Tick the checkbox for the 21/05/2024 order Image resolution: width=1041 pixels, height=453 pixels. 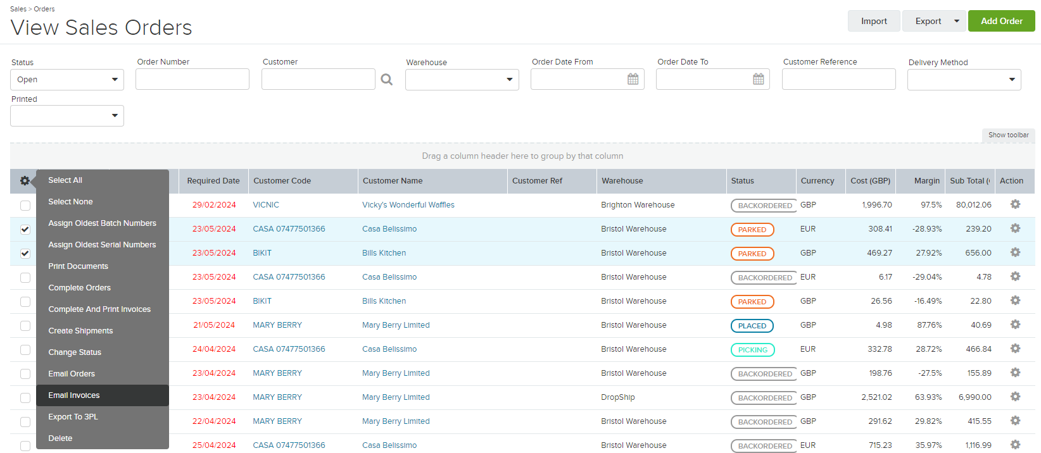[25, 326]
